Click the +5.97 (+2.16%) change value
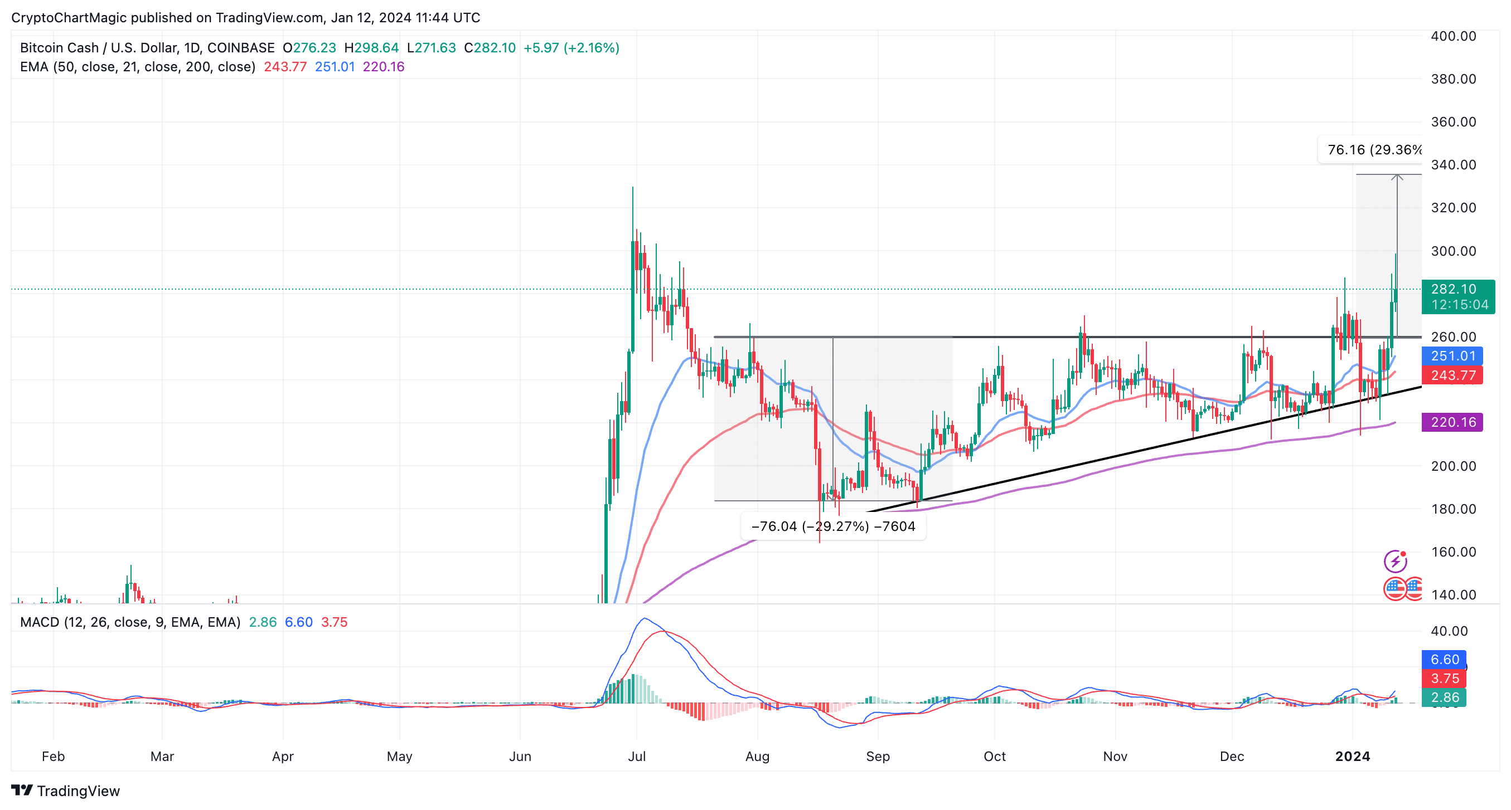This screenshot has height=810, width=1511. pos(572,47)
